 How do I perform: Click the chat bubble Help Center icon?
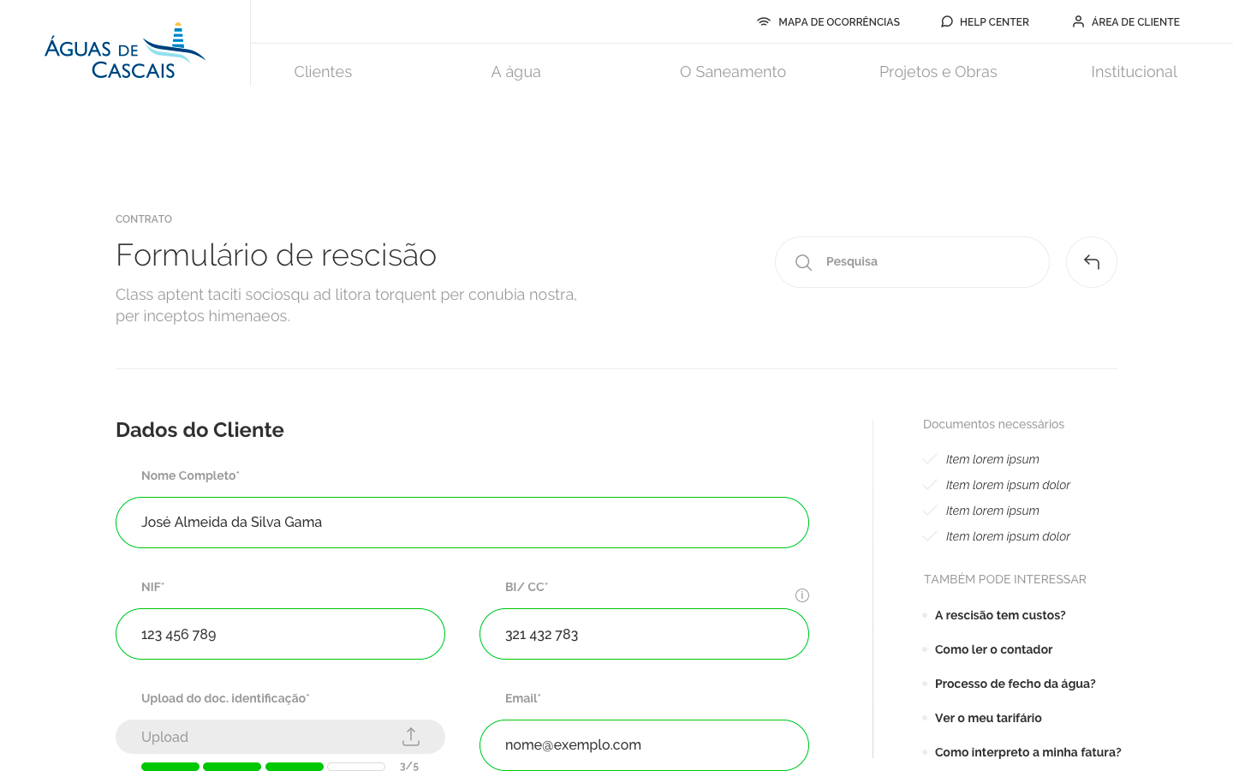(946, 22)
